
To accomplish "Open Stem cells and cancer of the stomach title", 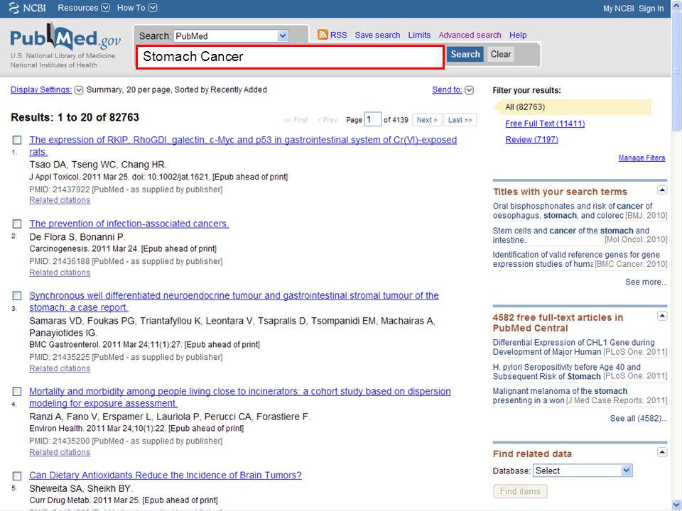I will pyautogui.click(x=570, y=235).
